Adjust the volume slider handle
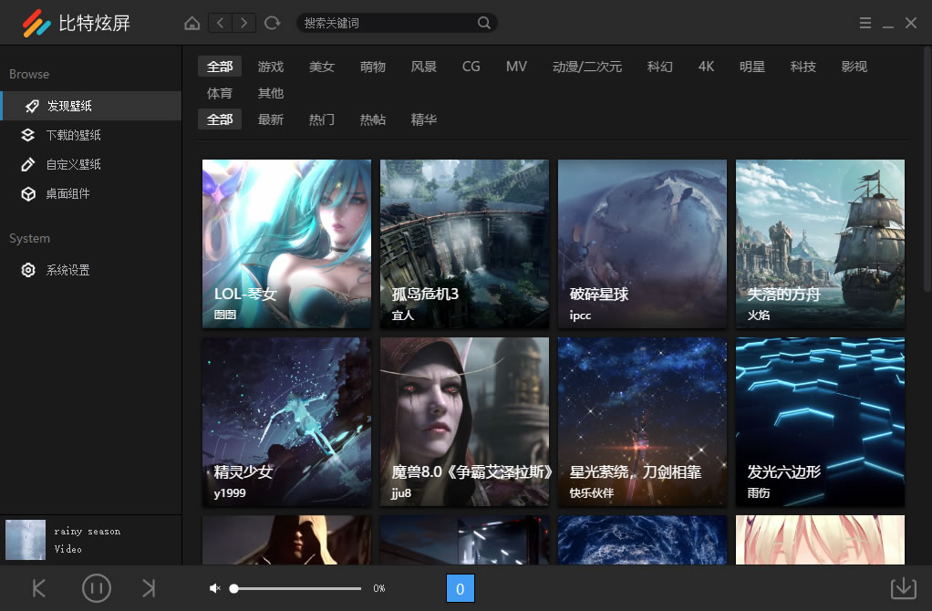This screenshot has width=932, height=611. [x=234, y=588]
